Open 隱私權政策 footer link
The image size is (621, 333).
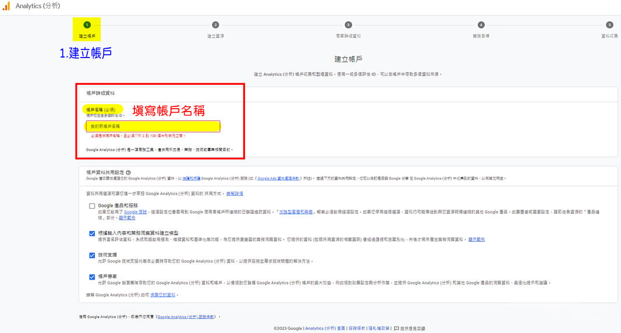pyautogui.click(x=379, y=329)
